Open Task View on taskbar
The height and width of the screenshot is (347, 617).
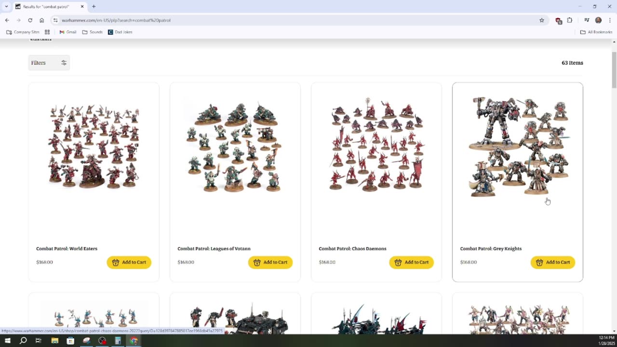point(39,341)
